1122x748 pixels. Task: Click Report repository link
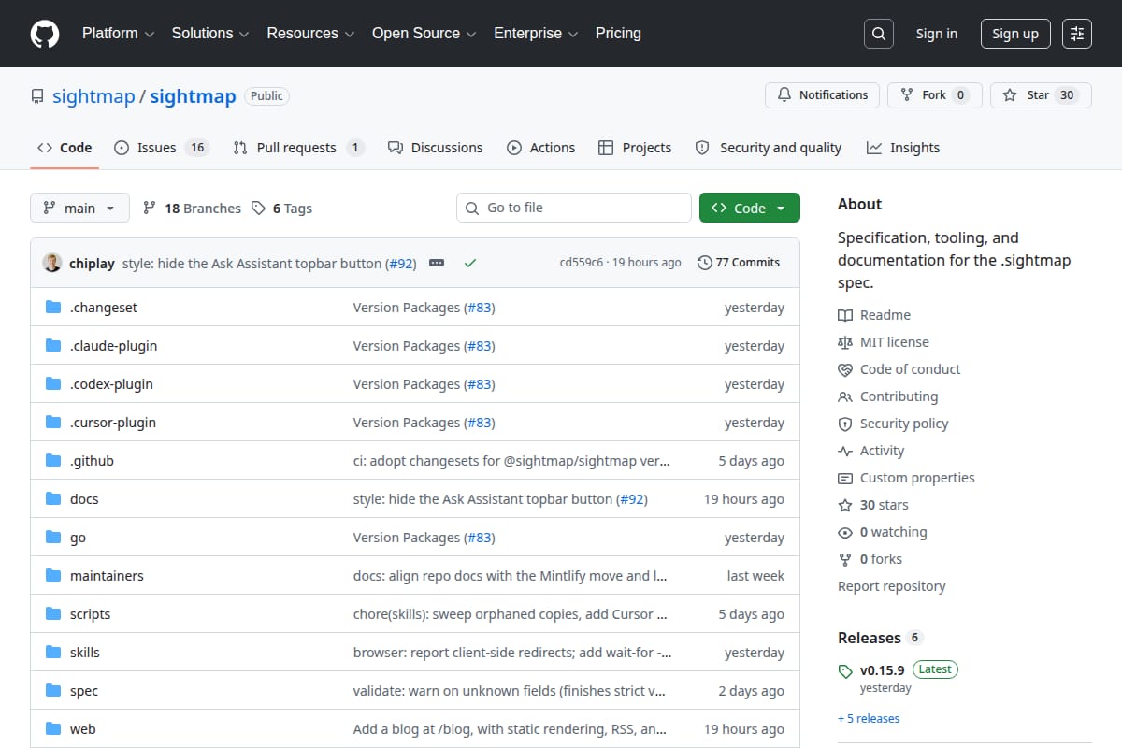pyautogui.click(x=891, y=586)
